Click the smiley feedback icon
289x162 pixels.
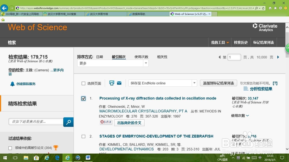tap(286, 8)
